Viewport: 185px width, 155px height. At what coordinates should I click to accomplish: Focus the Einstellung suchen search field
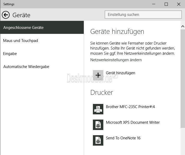pyautogui.click(x=143, y=15)
